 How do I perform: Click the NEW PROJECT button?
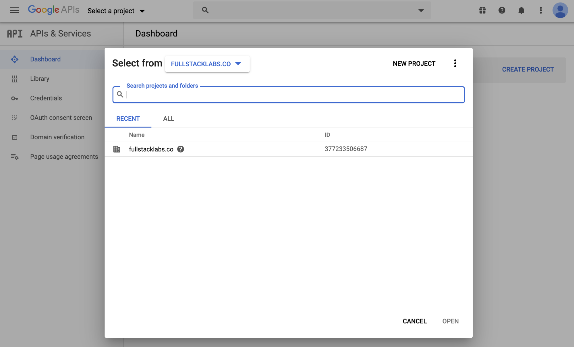point(414,63)
